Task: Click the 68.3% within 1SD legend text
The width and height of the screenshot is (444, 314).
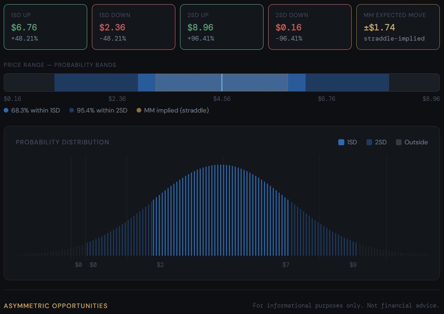Action: (x=36, y=110)
